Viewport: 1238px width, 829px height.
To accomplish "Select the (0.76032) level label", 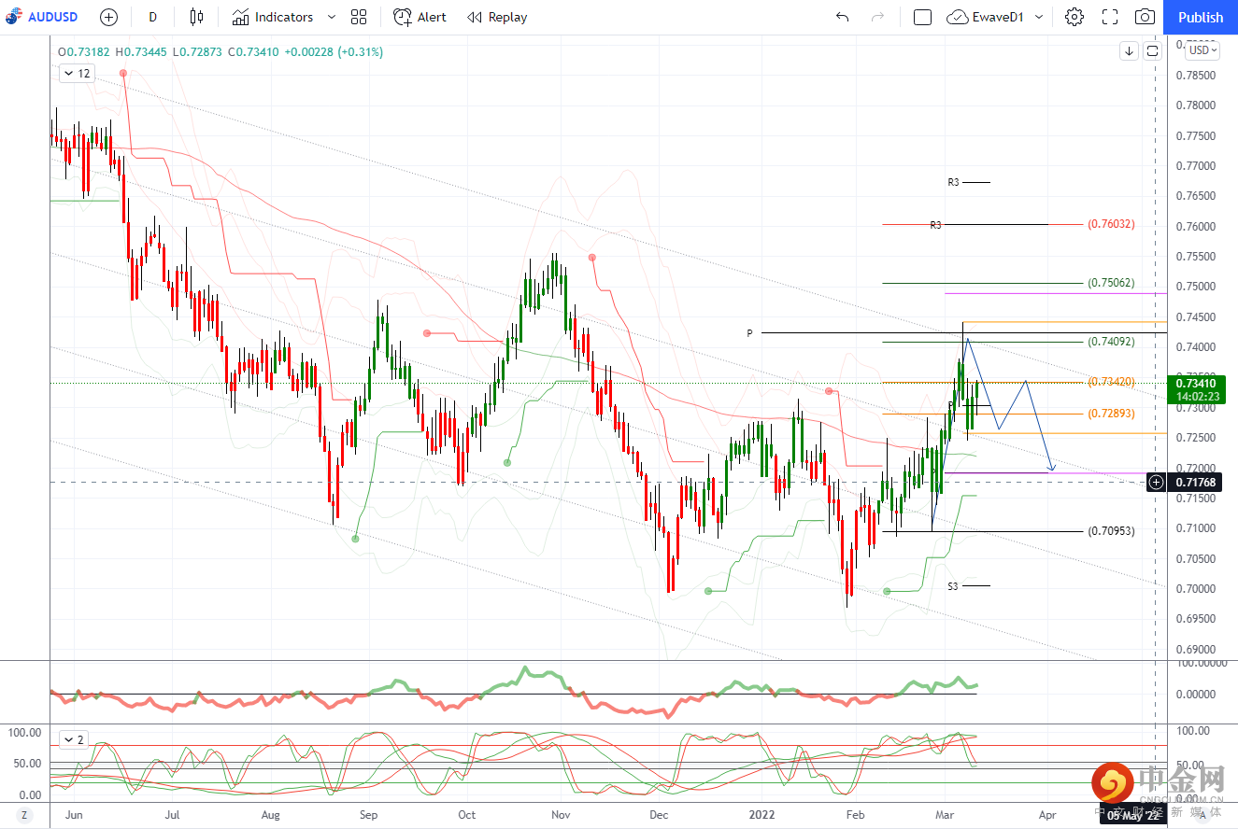I will pyautogui.click(x=1111, y=224).
